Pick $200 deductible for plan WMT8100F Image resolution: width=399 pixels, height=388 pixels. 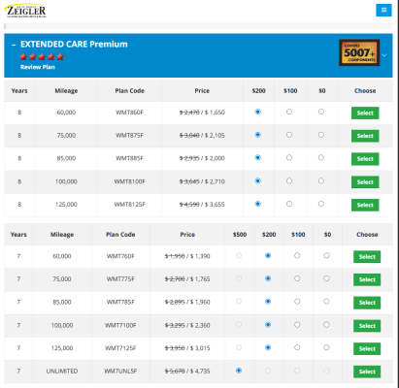pyautogui.click(x=258, y=180)
